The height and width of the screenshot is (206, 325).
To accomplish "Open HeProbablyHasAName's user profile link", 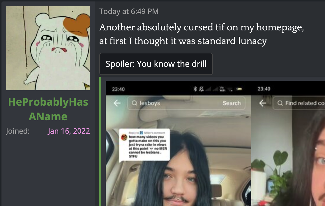I will click(x=48, y=109).
